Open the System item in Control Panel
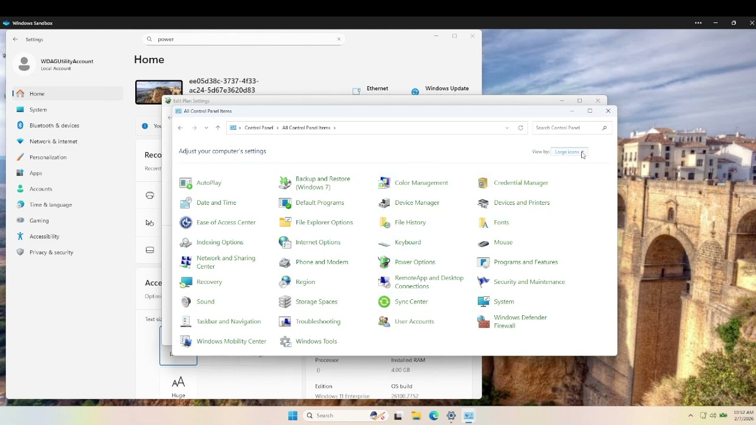 tap(504, 302)
